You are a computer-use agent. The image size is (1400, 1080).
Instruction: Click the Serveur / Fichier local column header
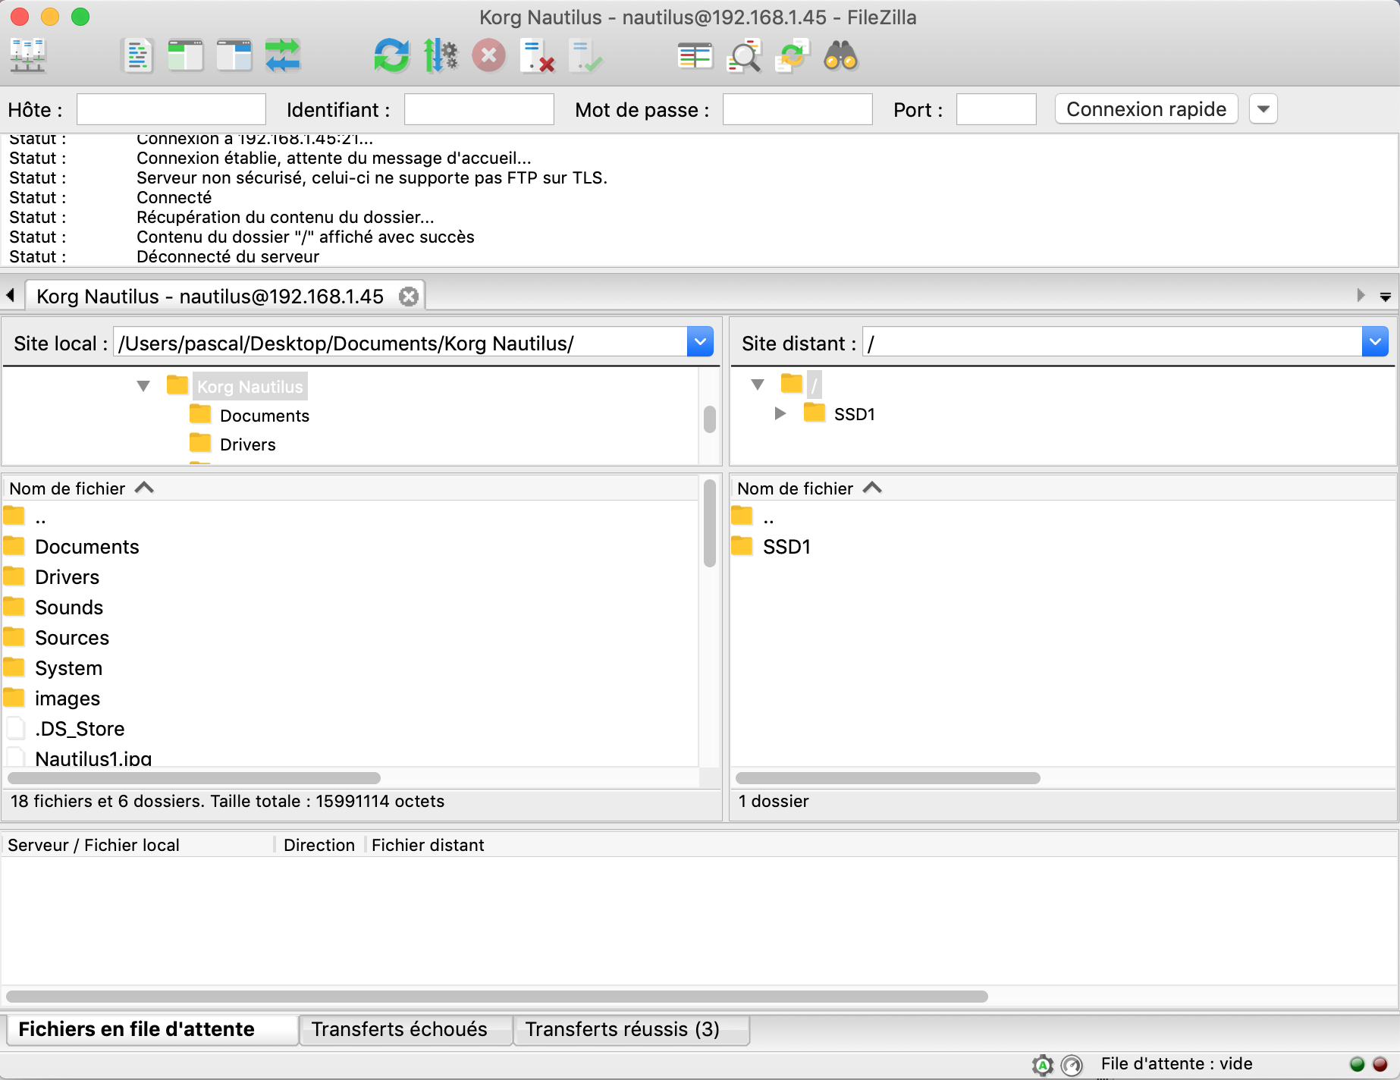(138, 845)
